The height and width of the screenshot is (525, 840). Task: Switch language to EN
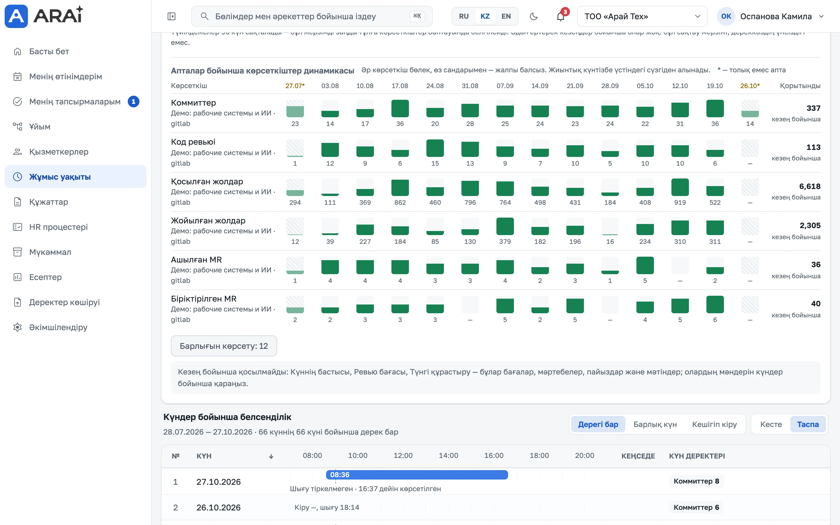(x=506, y=16)
